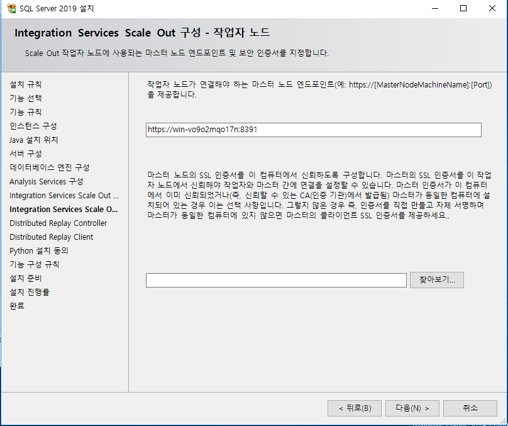Select the 완료 step in sidebar
The image size is (508, 426).
17,306
